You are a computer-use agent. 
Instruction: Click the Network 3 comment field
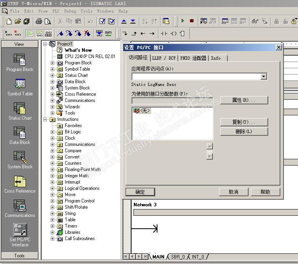click(216, 212)
